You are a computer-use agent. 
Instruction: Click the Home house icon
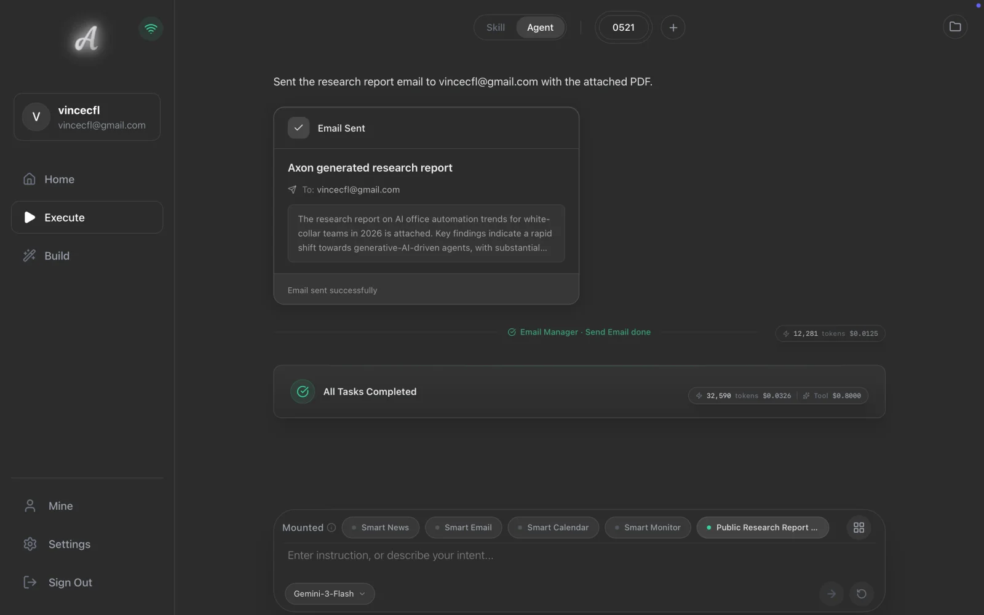(x=29, y=179)
